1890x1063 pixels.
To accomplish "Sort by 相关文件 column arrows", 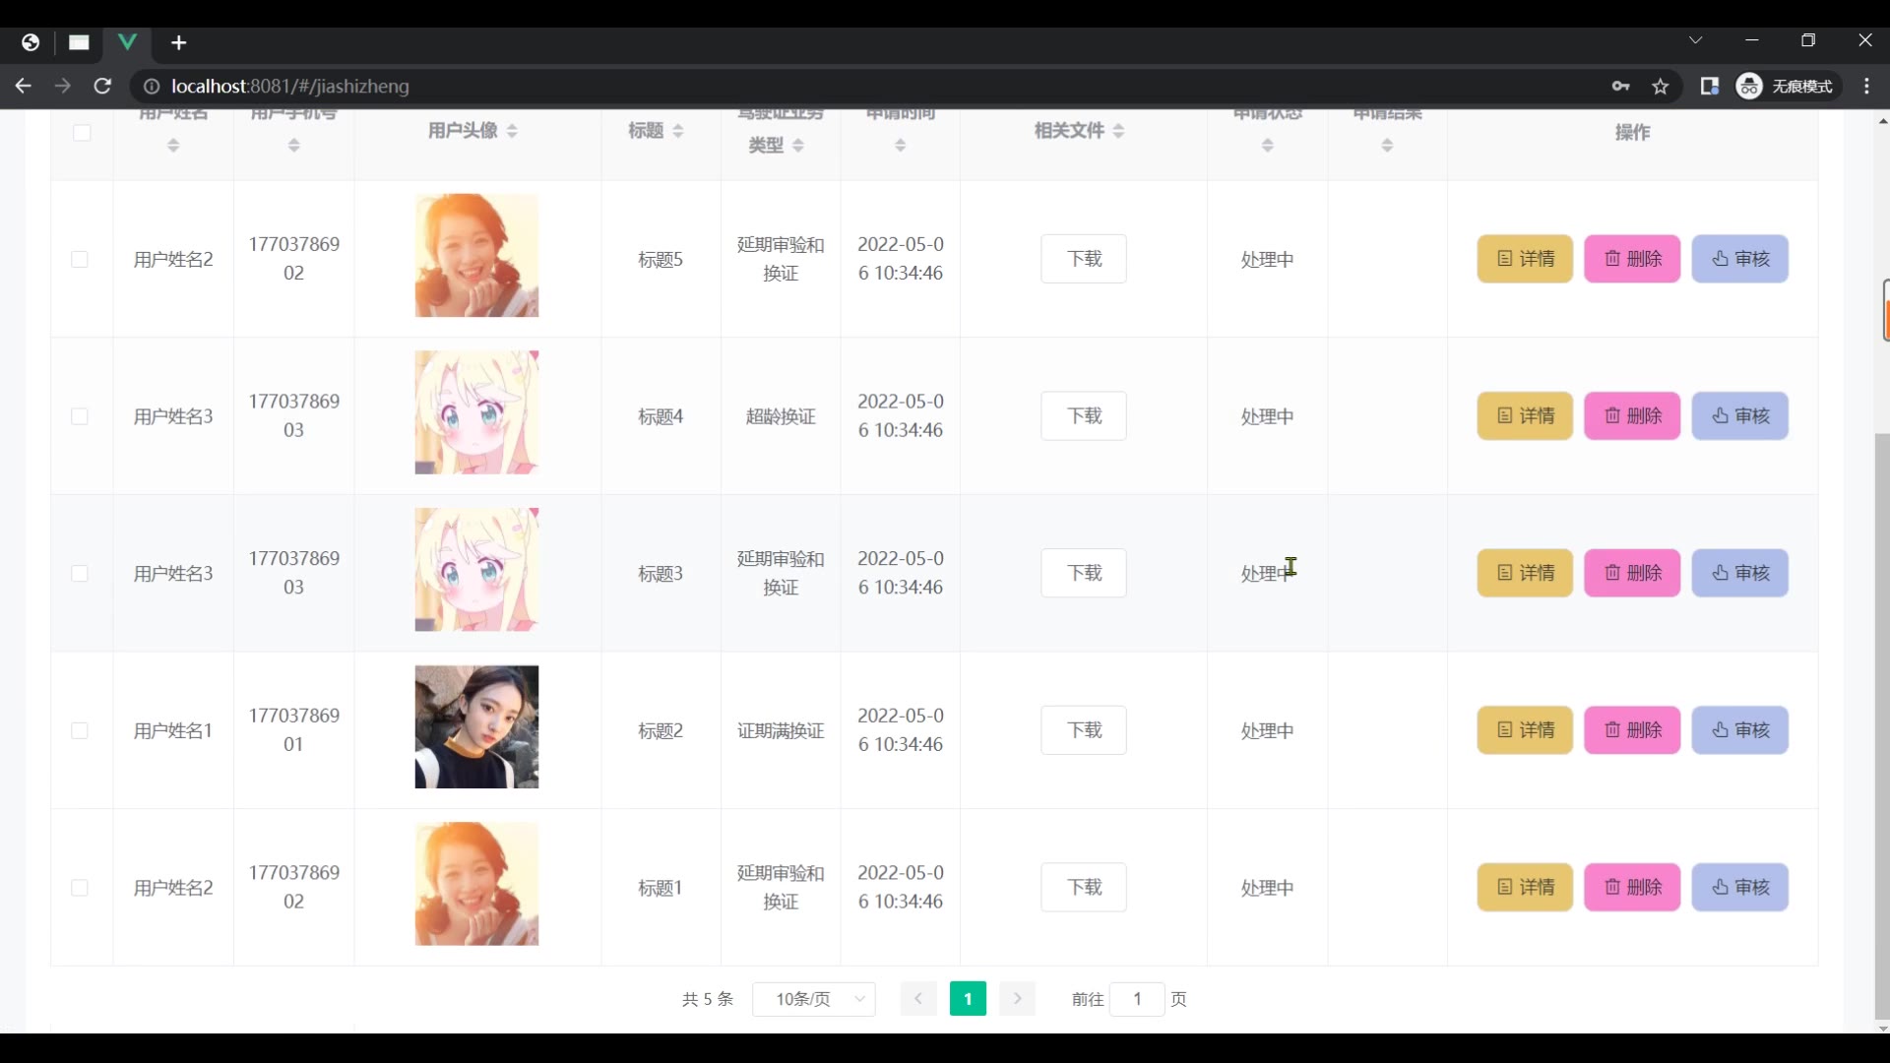I will coord(1118,131).
